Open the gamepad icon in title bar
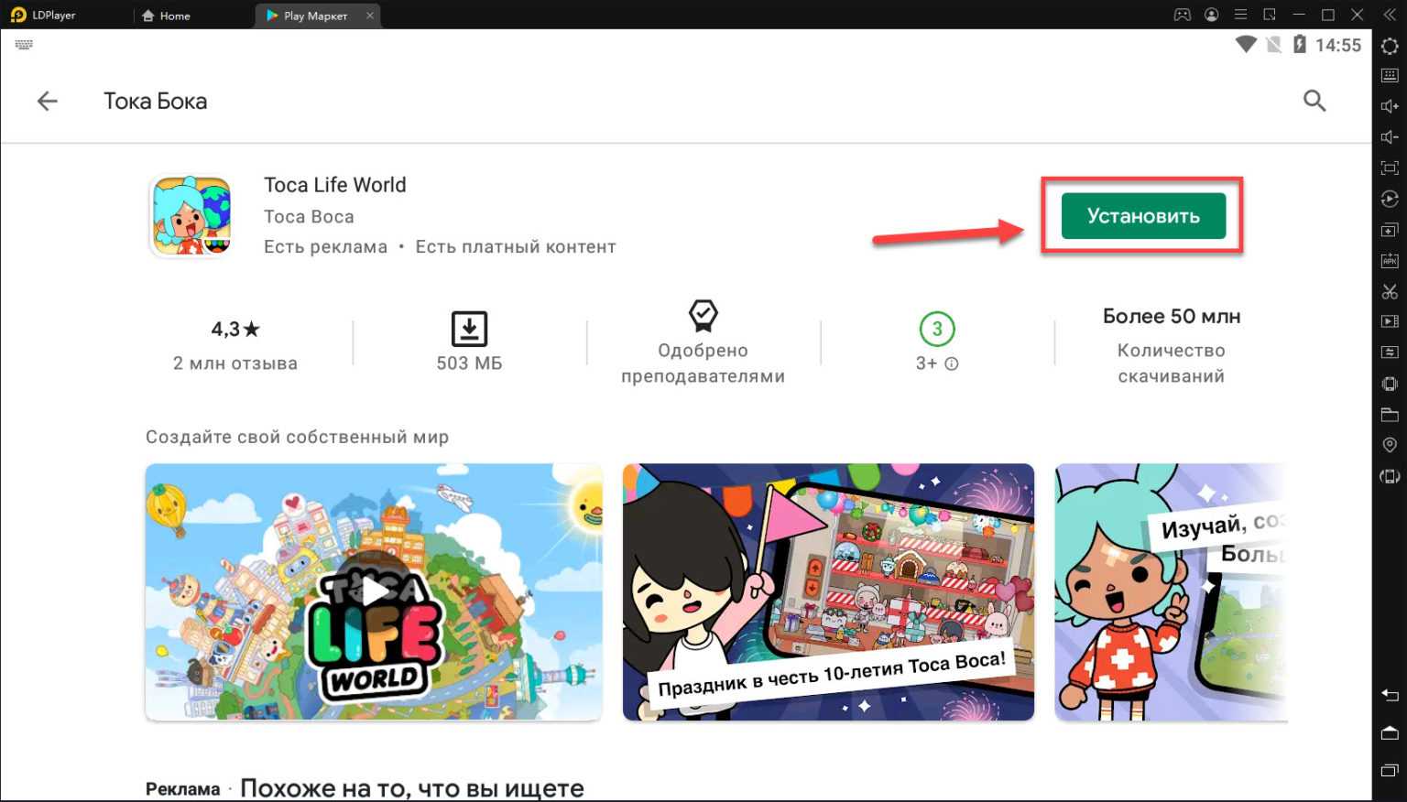Screen dimensions: 1407x802 click(1183, 15)
